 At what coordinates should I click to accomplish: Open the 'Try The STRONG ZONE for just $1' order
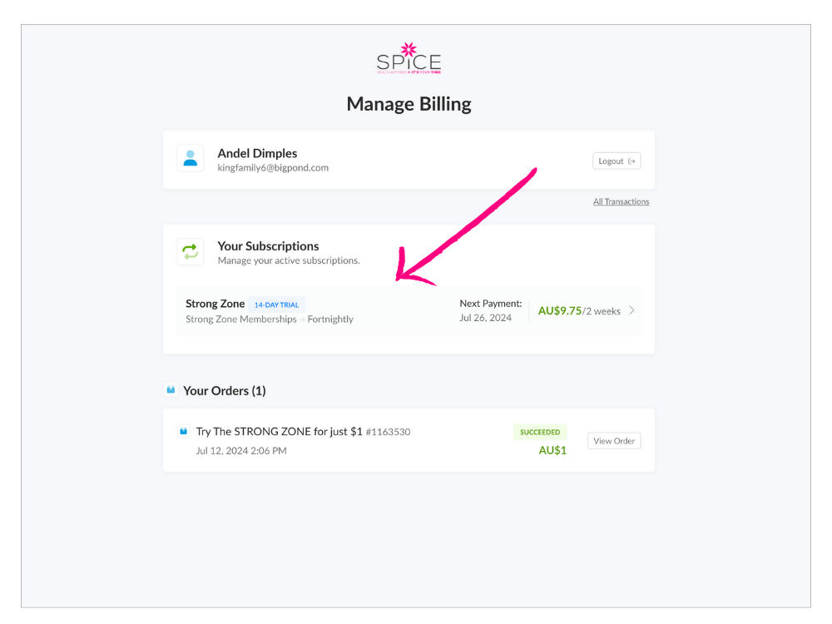point(279,432)
